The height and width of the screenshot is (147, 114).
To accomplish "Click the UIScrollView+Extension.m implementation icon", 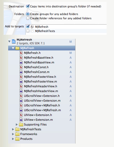I will 21,101.
